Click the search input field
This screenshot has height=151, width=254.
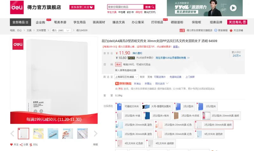[125, 7]
